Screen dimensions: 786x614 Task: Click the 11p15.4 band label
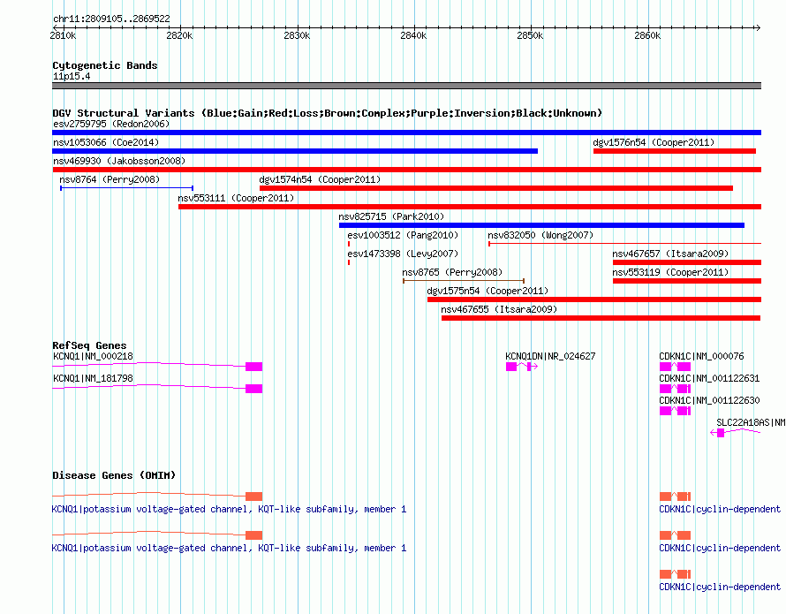coord(72,76)
